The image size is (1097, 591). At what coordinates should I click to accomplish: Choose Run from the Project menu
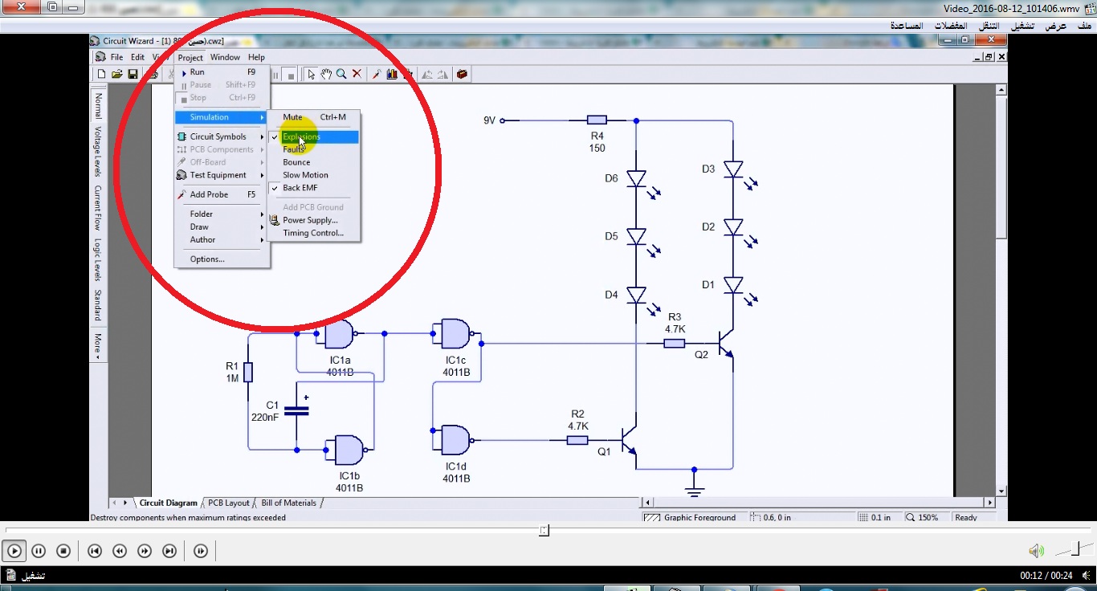[x=222, y=72]
